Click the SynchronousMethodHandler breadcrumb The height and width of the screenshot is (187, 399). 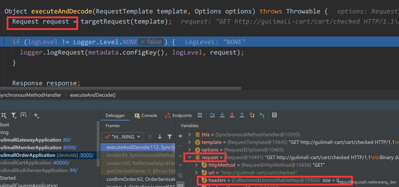30,95
